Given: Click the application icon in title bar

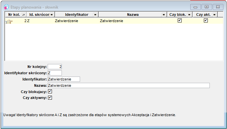Looking at the screenshot, I should click(6, 7).
